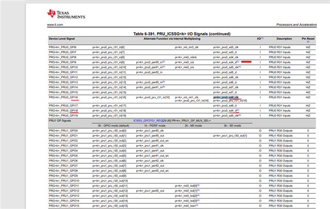330x209 pixels.
Task: Click cell pr<k>_pru0_sd3_d
Action: click(x=225, y=53)
